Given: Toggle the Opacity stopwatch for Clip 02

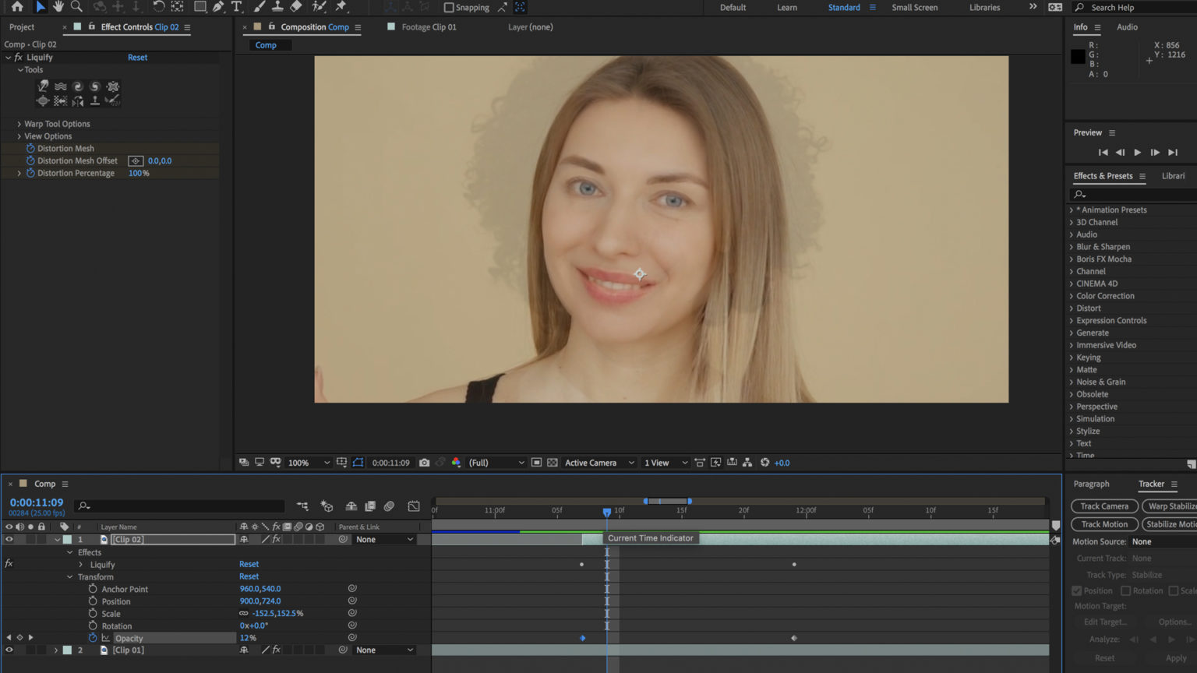Looking at the screenshot, I should point(94,637).
